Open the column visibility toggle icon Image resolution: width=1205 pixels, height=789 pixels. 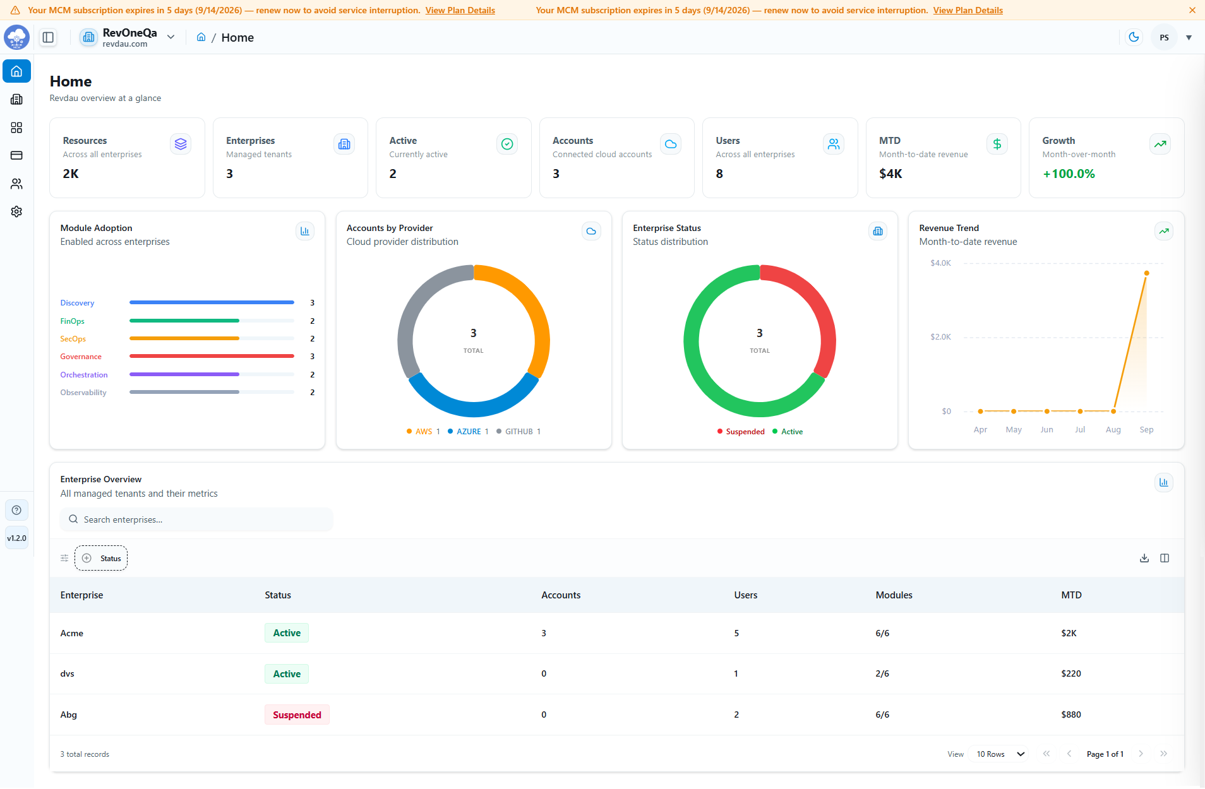pos(1165,558)
